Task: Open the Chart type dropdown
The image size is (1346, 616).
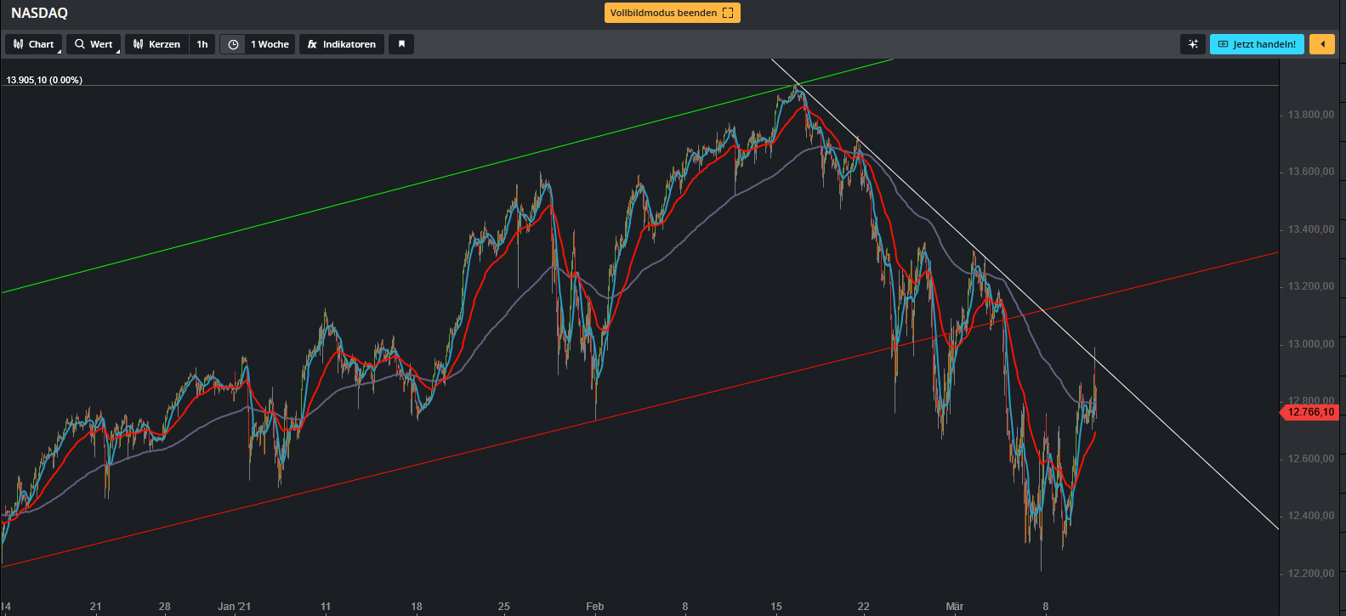Action: tap(34, 44)
